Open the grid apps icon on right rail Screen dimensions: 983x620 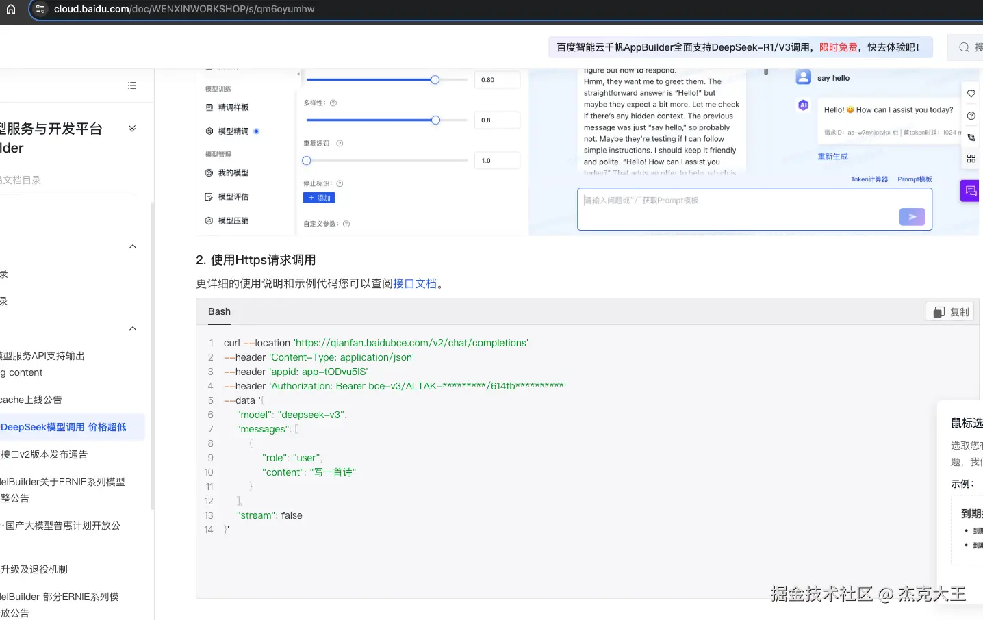point(971,158)
